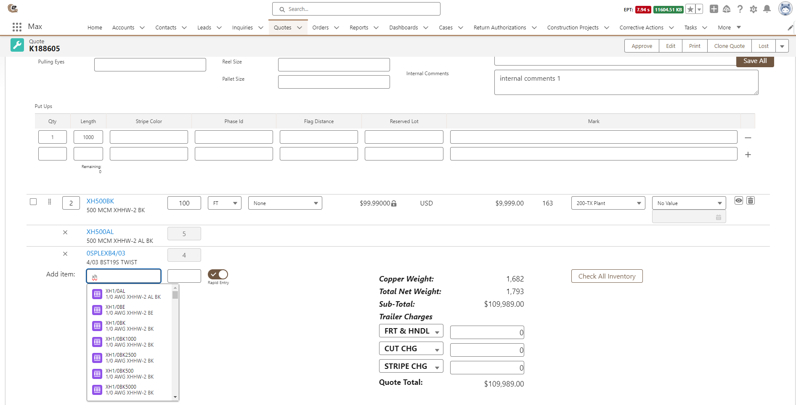This screenshot has height=405, width=796.
Task: Open Salesforce Help question mark icon
Action: pos(740,9)
